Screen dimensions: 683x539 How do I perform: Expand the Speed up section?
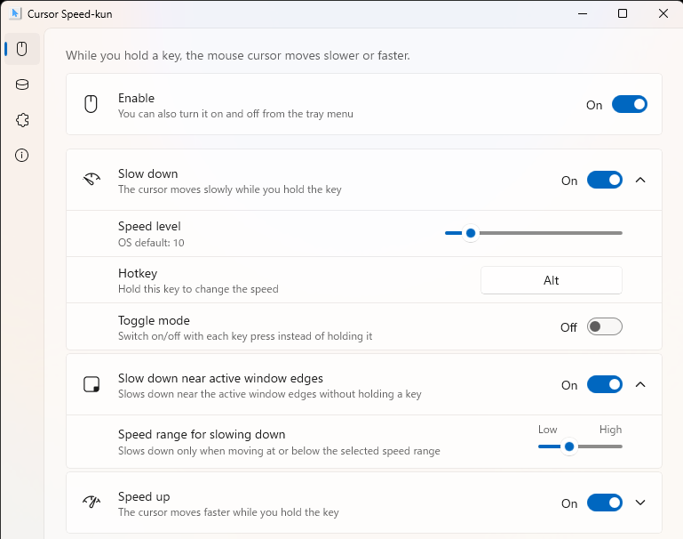pyautogui.click(x=640, y=503)
